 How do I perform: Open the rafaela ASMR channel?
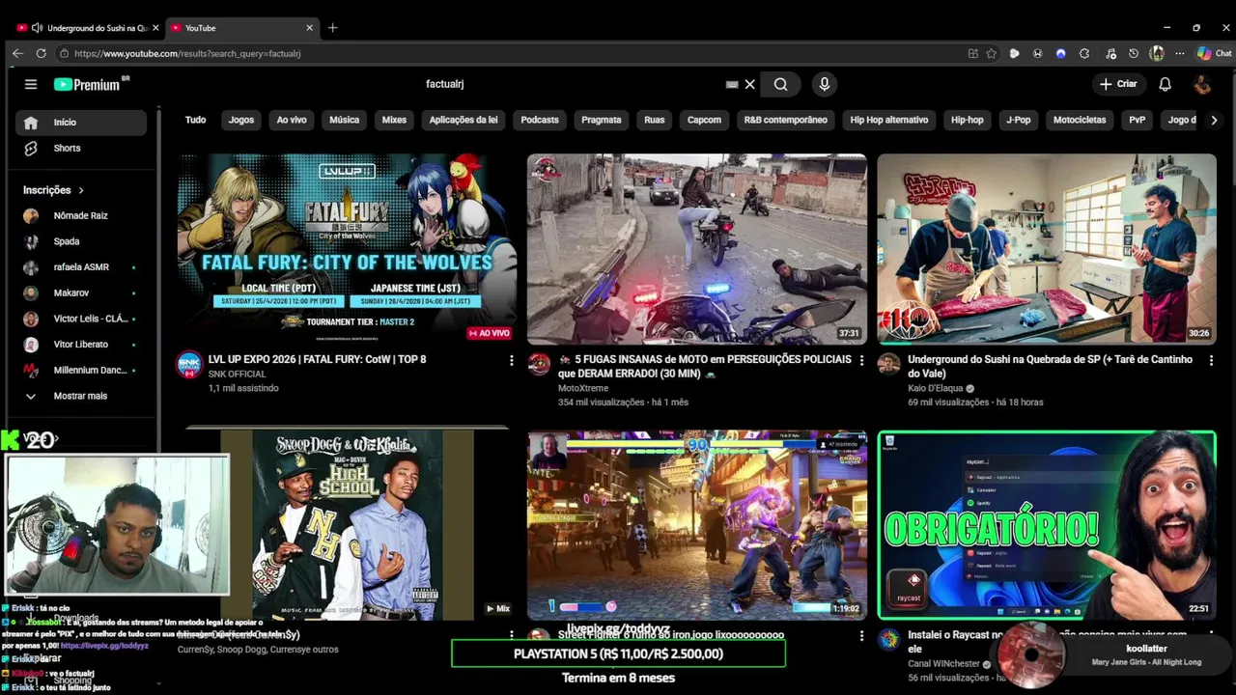point(81,267)
